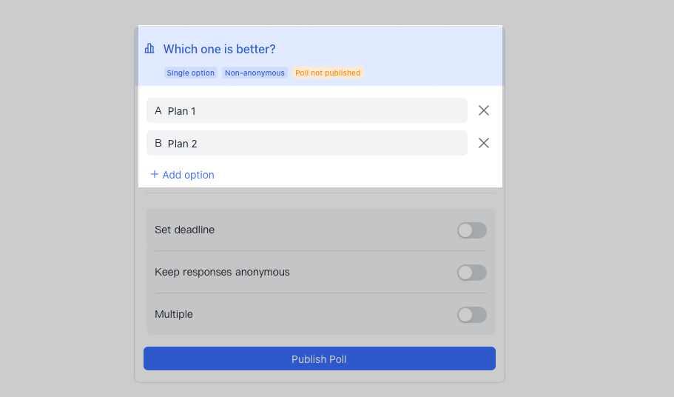674x397 pixels.
Task: Click the plus icon beside Add option
Action: click(155, 175)
